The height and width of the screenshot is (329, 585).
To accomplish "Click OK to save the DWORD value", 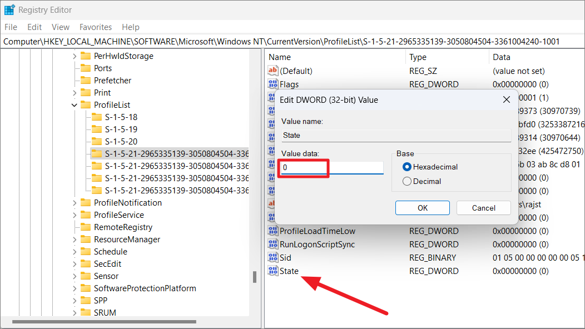I will coord(422,207).
